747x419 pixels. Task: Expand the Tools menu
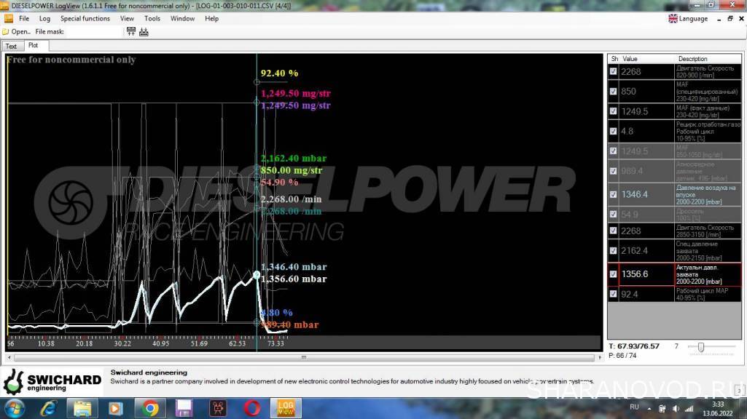152,19
